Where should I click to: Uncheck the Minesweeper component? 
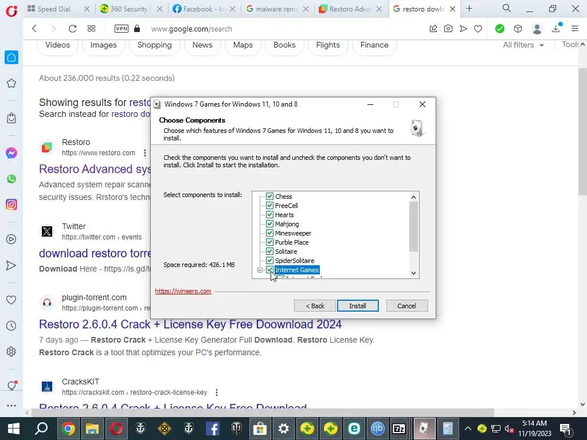pyautogui.click(x=269, y=233)
